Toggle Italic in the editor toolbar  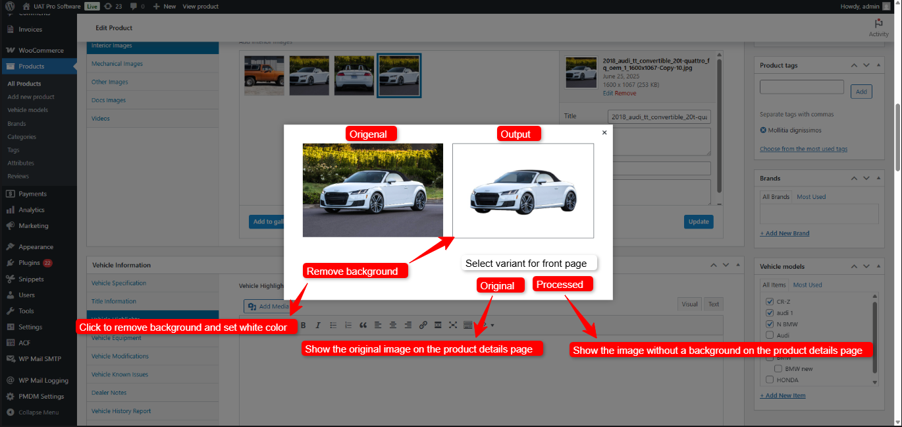(x=318, y=325)
